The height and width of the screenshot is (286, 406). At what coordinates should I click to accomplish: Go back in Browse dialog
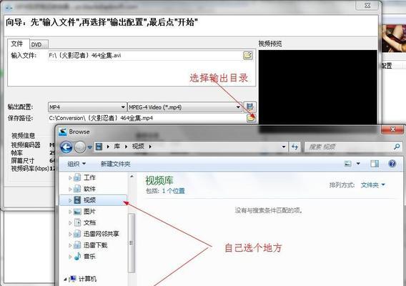point(66,147)
